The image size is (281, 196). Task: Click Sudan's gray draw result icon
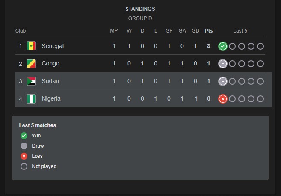pos(222,81)
